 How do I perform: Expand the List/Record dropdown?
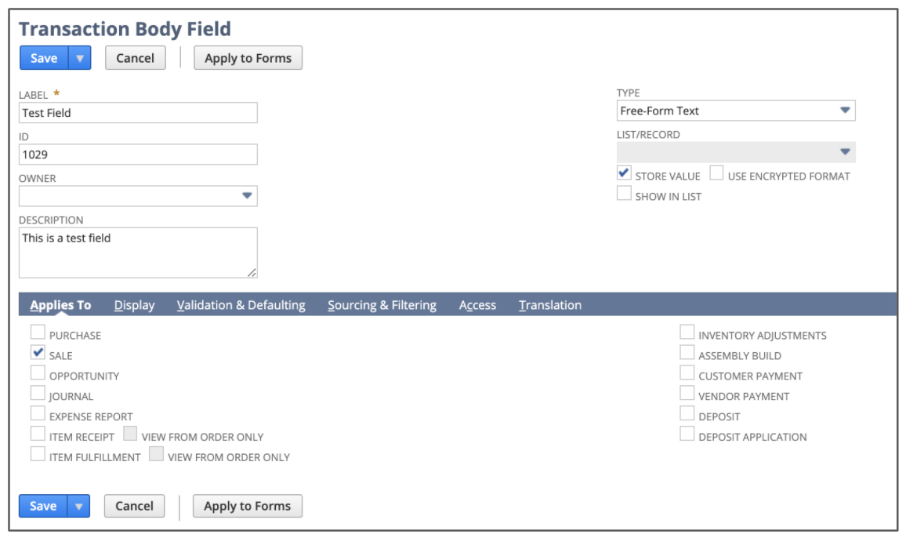coord(845,152)
